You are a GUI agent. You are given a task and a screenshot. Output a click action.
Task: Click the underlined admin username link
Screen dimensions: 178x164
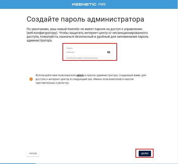click(x=80, y=75)
